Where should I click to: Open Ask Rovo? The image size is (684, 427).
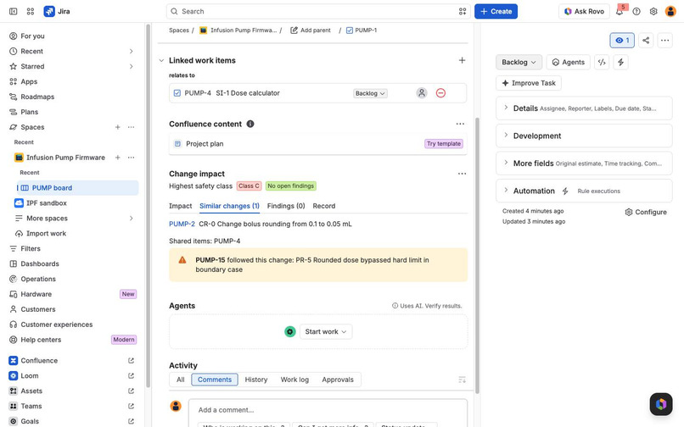[x=584, y=11]
